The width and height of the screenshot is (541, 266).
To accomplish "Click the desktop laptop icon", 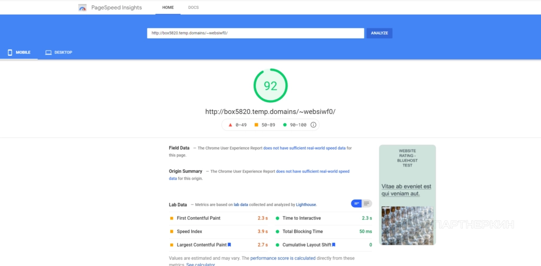I will [x=48, y=53].
